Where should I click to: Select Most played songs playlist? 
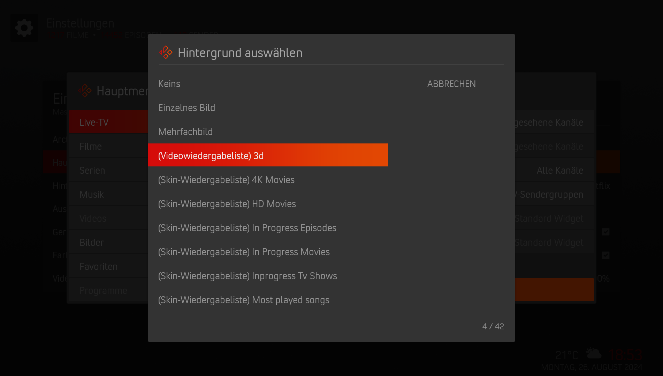(268, 300)
